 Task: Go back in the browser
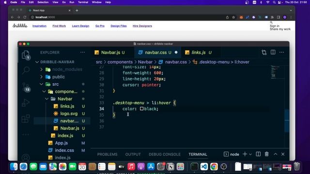coord(13,17)
